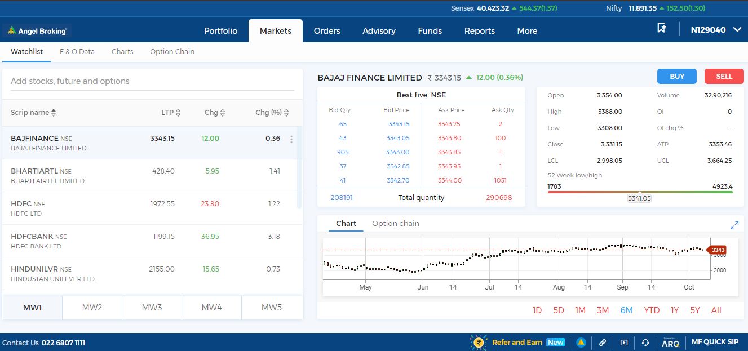
Task: Set chart range to 5Y
Action: [695, 310]
